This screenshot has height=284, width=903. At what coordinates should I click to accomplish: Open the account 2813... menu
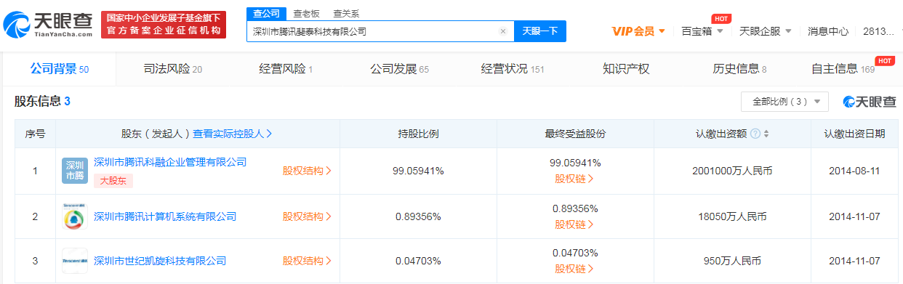[x=878, y=31]
